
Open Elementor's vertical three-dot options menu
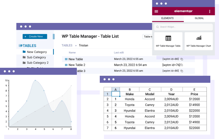210,11
